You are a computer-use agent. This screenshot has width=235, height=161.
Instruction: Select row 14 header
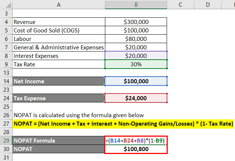click(6, 81)
